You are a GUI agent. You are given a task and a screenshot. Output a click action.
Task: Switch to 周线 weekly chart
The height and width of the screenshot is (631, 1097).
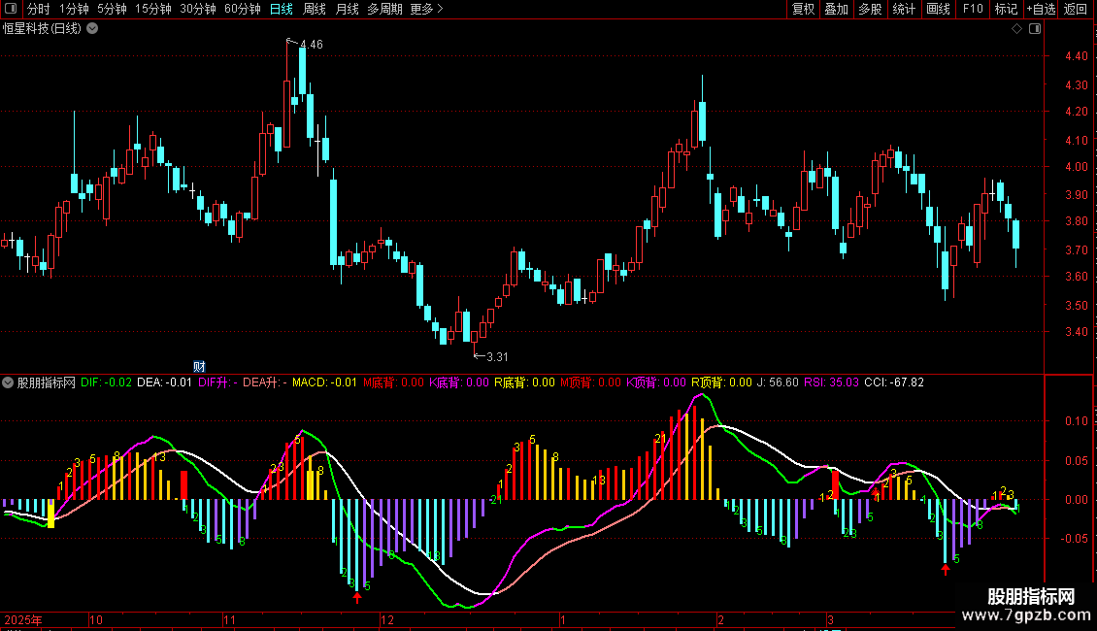(315, 9)
